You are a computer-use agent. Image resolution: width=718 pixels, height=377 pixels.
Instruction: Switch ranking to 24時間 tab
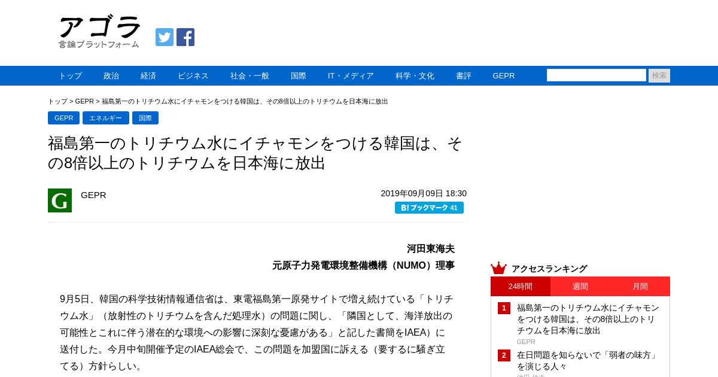pos(521,287)
